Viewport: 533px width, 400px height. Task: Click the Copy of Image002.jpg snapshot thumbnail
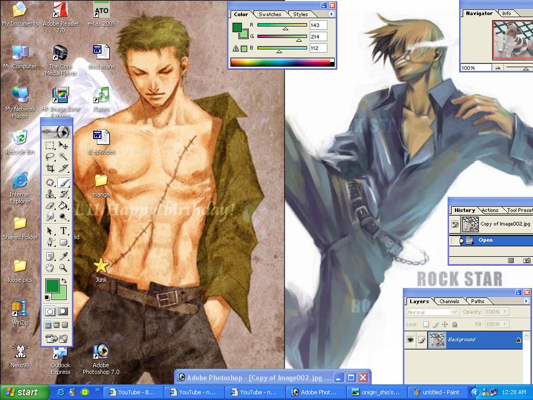click(x=470, y=224)
